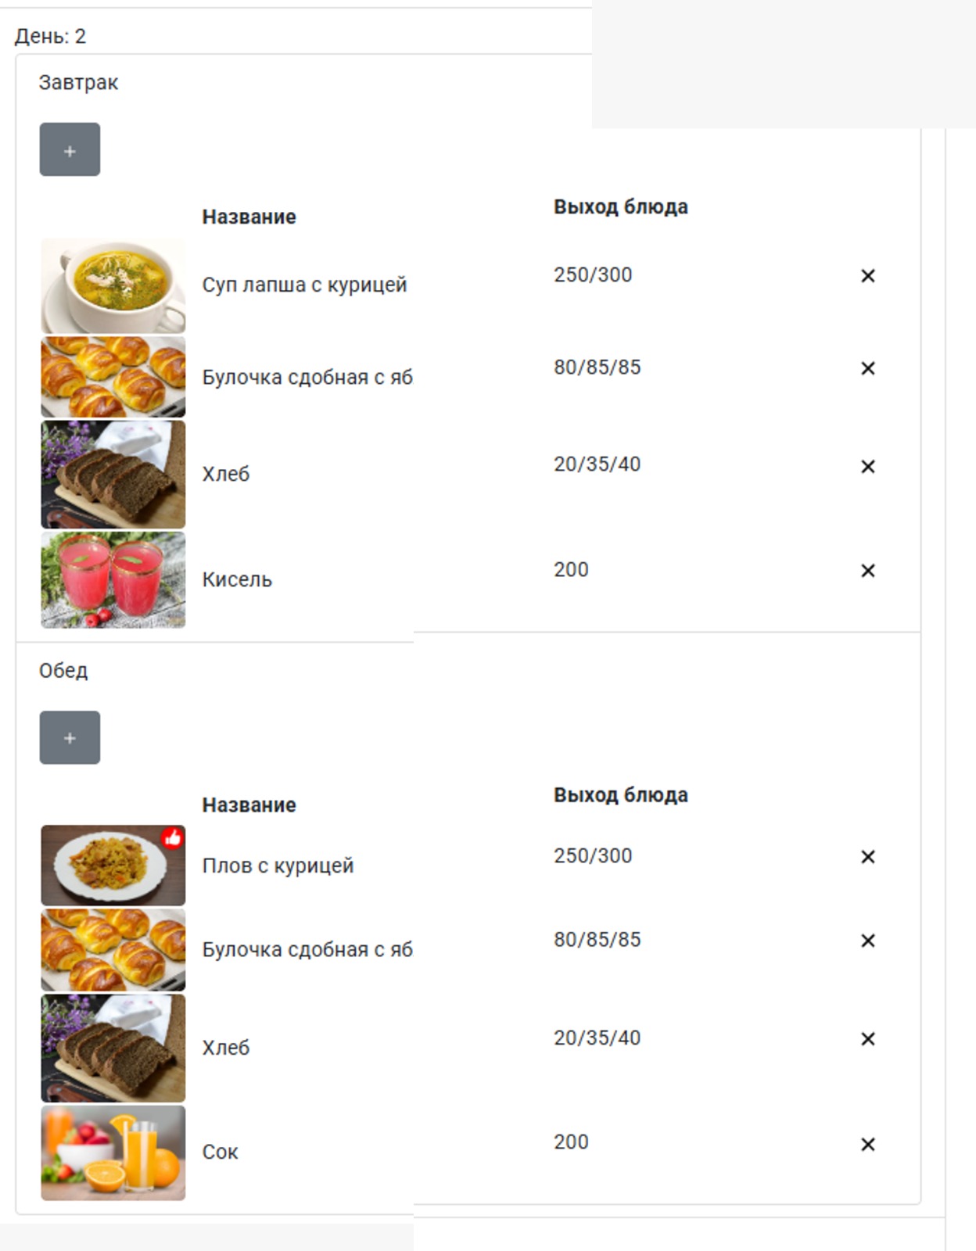976x1251 pixels.
Task: Click the Плов с курицей dish photo
Action: (113, 866)
